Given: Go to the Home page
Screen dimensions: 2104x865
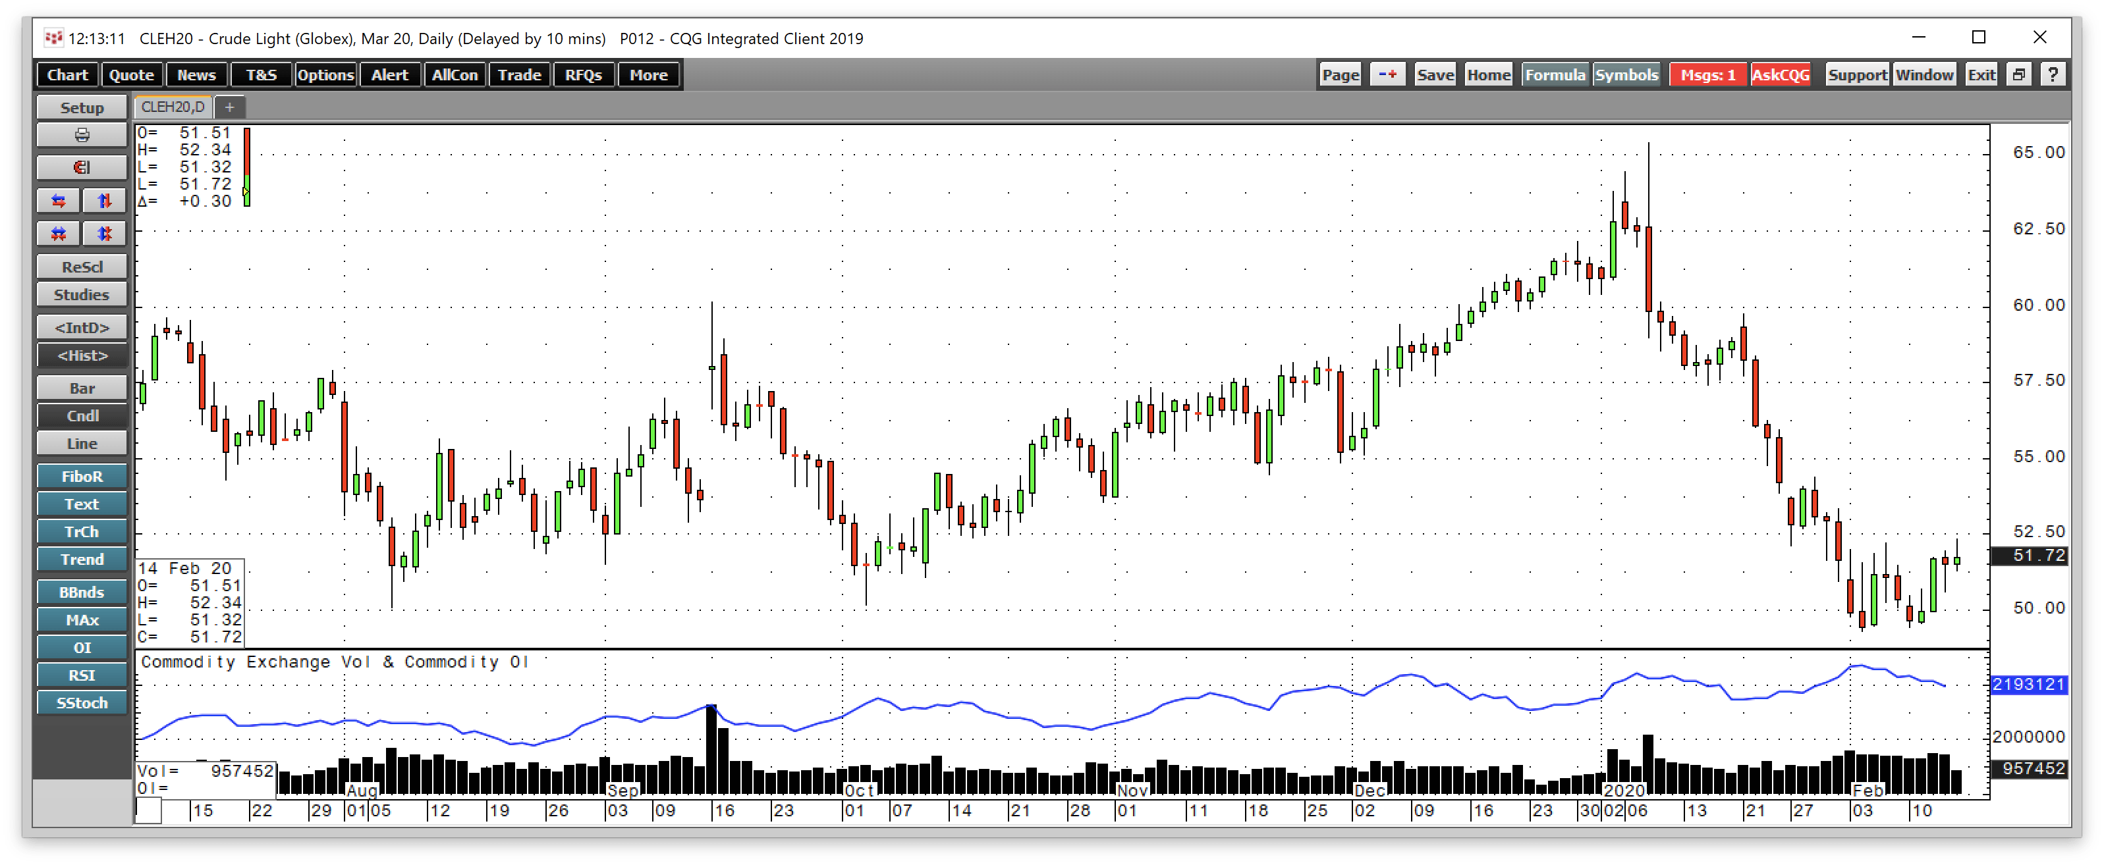Looking at the screenshot, I should (1488, 75).
